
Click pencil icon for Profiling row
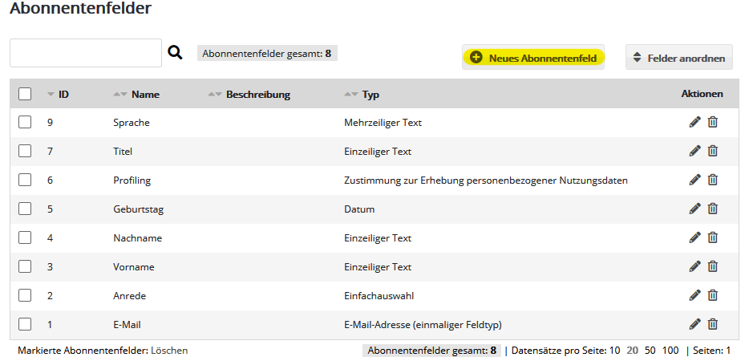[x=694, y=180]
